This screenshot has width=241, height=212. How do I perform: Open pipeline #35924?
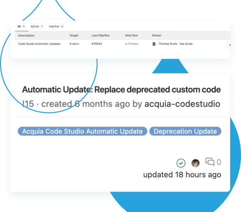coord(97,44)
